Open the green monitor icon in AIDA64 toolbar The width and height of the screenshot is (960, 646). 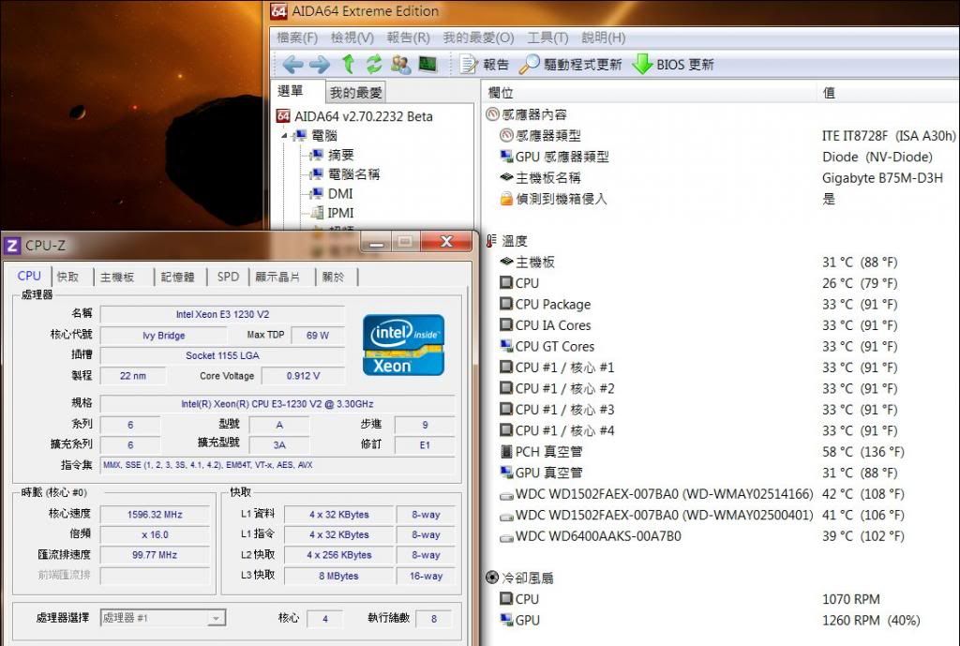coord(427,64)
